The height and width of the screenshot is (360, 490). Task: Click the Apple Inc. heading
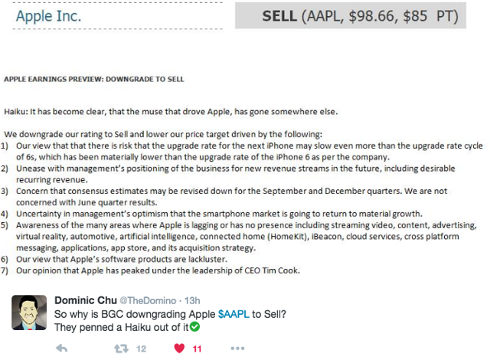coord(48,16)
